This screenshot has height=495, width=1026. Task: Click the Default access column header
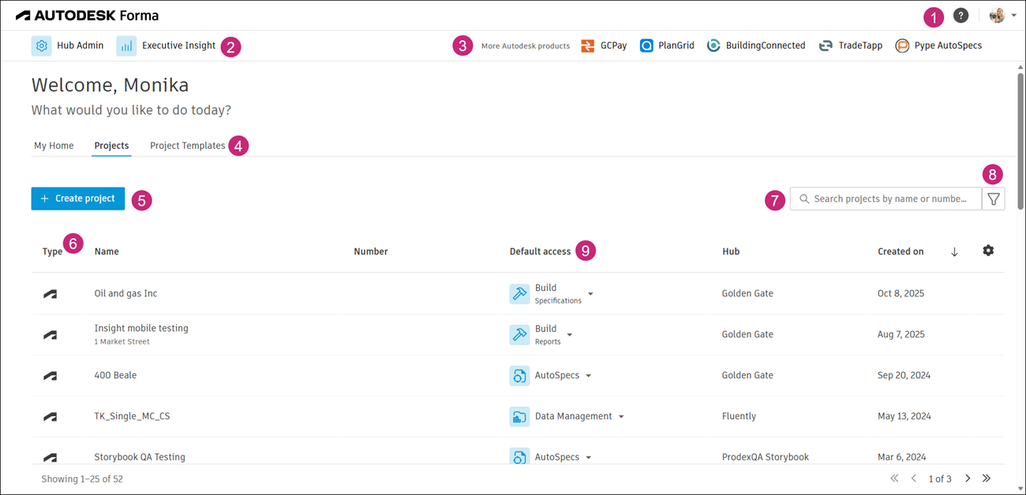coord(540,251)
